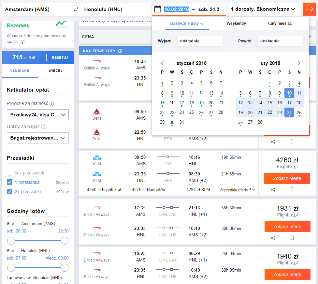
Task: Click right handle of Honolulu departure slider
Action: 65,268
